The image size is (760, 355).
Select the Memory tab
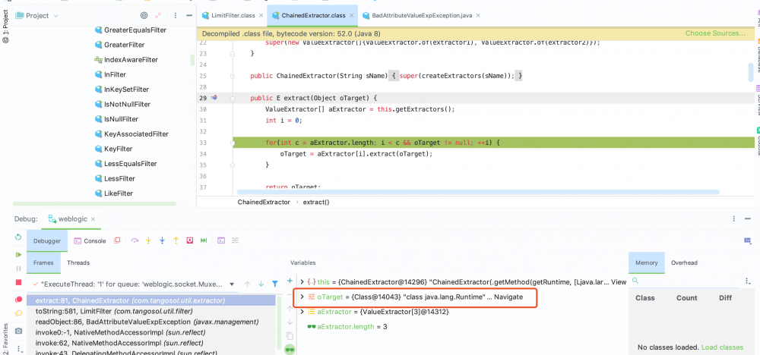pos(647,262)
